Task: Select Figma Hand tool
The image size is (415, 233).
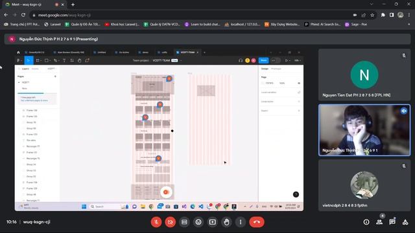Action: click(79, 60)
